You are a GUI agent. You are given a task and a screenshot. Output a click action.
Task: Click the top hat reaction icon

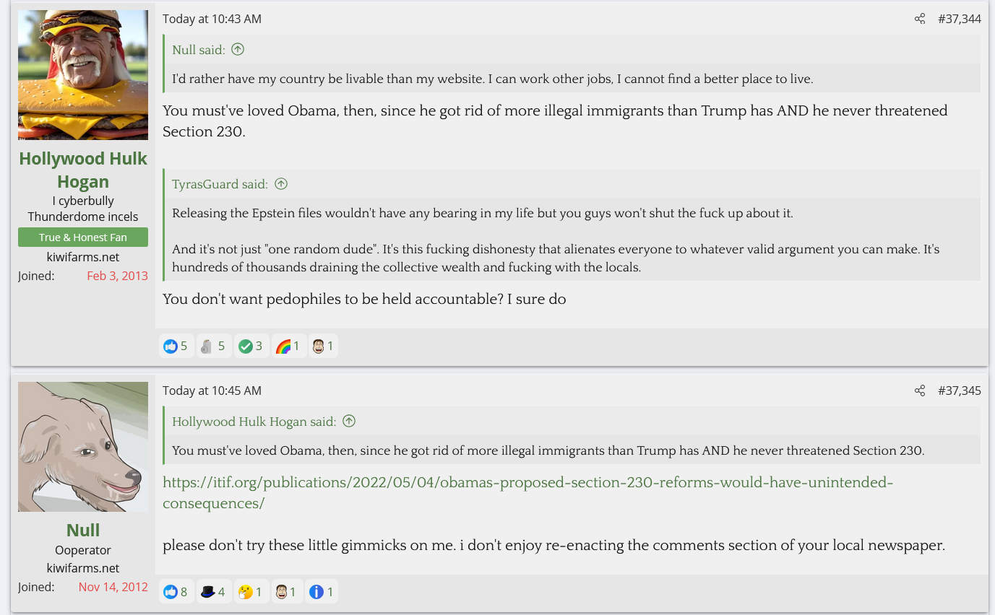pyautogui.click(x=208, y=593)
